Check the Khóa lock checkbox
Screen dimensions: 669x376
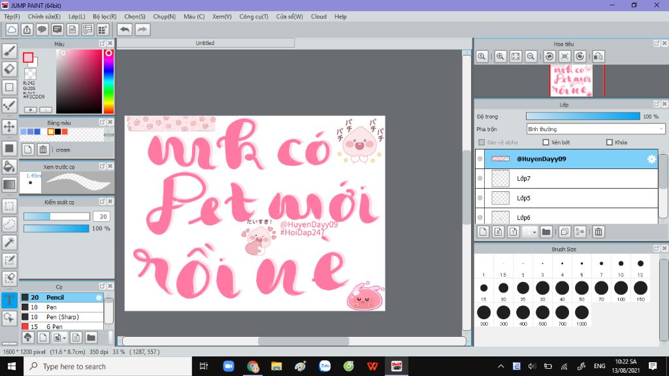coord(610,142)
